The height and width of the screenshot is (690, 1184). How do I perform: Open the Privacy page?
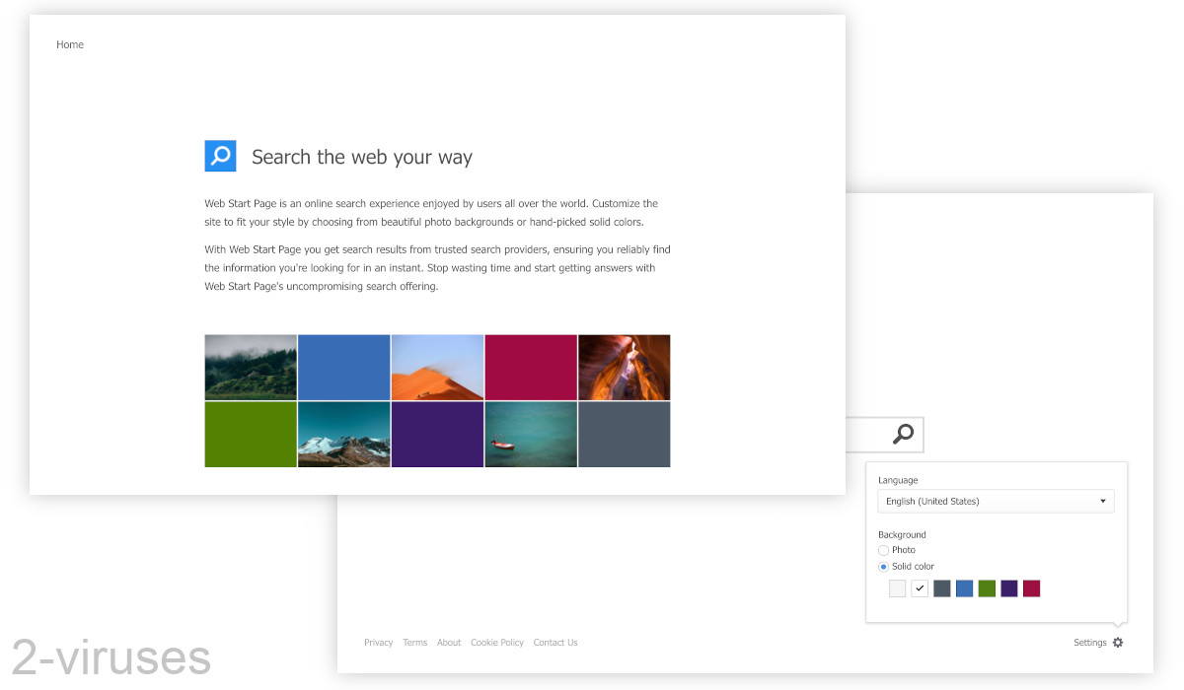point(378,642)
